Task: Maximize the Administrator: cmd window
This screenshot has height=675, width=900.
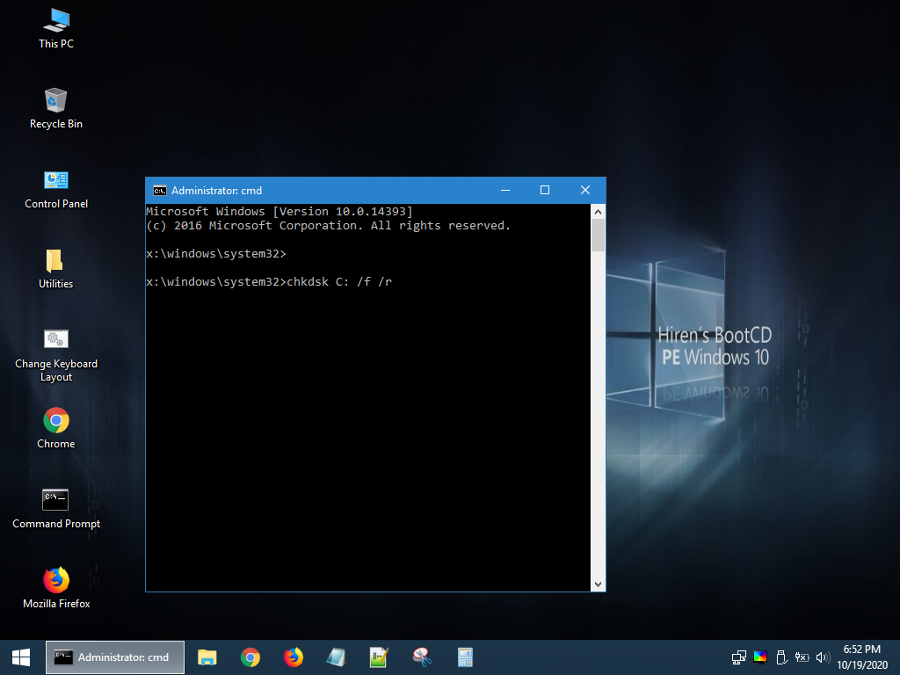Action: pos(545,191)
